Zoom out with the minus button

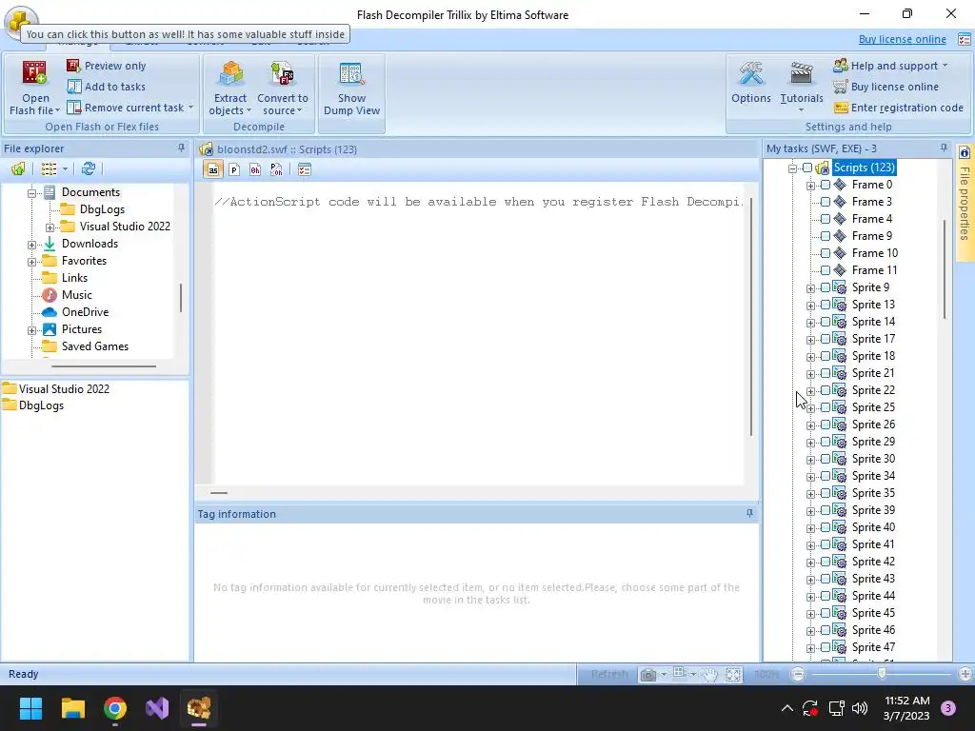tap(798, 674)
